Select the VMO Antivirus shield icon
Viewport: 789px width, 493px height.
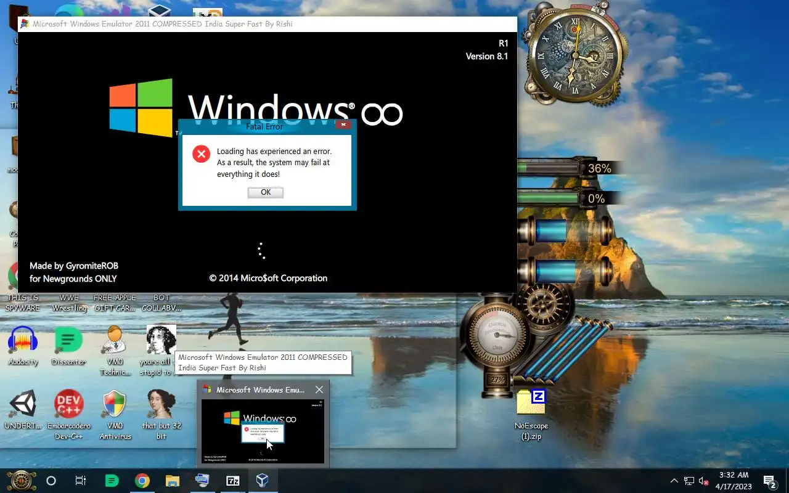coord(115,414)
